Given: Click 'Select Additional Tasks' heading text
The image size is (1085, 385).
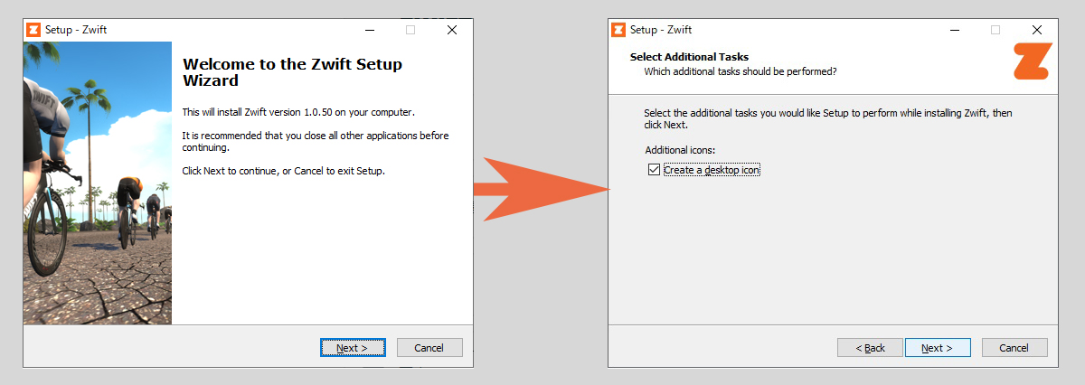Looking at the screenshot, I should pyautogui.click(x=689, y=57).
